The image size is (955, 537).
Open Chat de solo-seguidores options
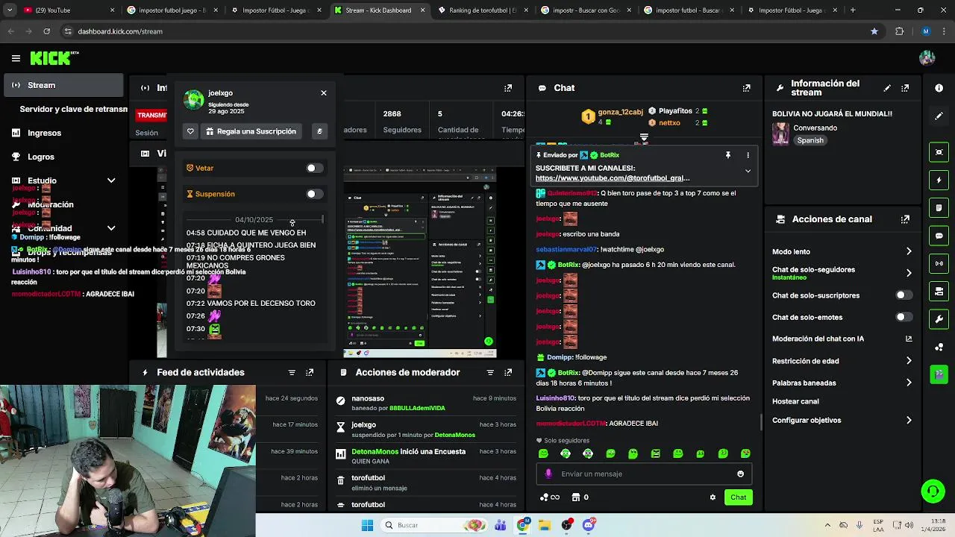click(x=842, y=273)
